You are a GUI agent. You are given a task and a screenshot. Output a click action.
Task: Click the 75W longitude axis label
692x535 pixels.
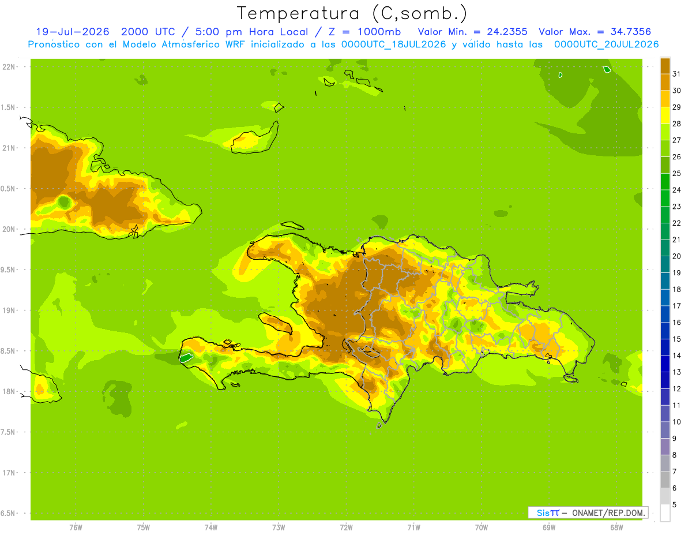point(144,527)
